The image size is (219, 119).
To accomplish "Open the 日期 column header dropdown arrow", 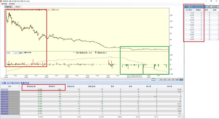I will [x=19, y=87].
